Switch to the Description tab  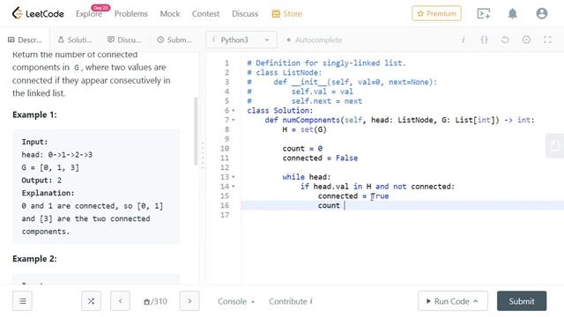point(26,40)
